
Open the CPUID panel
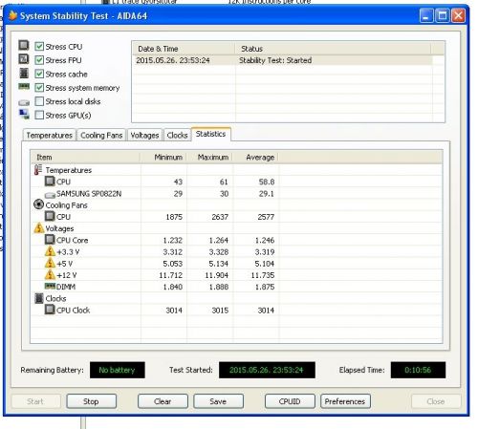coord(290,401)
